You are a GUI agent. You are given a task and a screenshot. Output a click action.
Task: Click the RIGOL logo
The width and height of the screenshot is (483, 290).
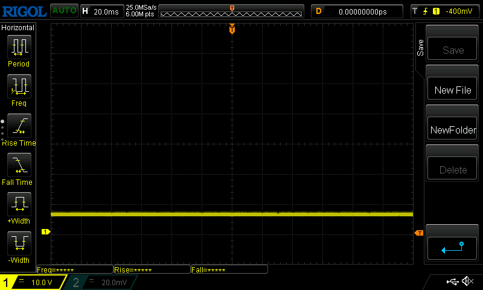(x=24, y=11)
